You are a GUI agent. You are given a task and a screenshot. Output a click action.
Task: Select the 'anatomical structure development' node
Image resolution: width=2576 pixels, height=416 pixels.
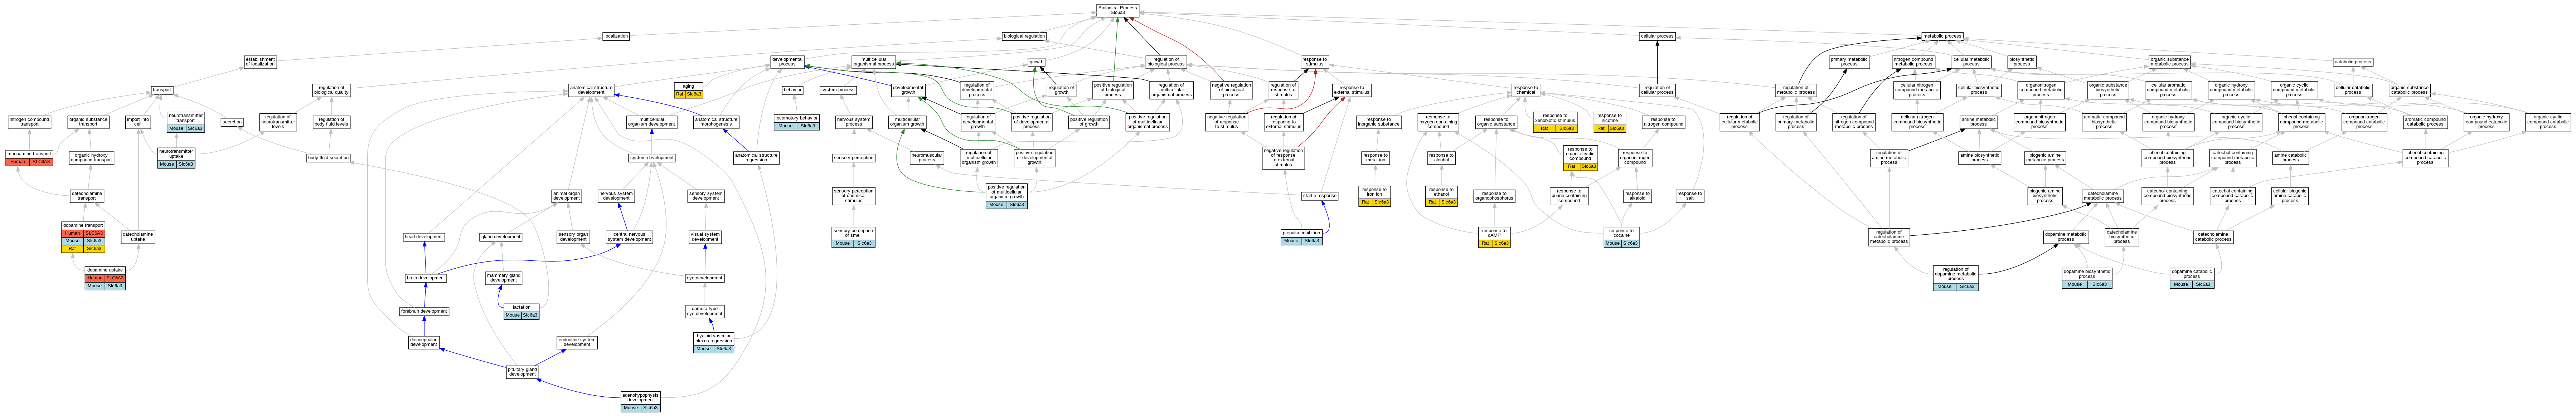[x=591, y=90]
